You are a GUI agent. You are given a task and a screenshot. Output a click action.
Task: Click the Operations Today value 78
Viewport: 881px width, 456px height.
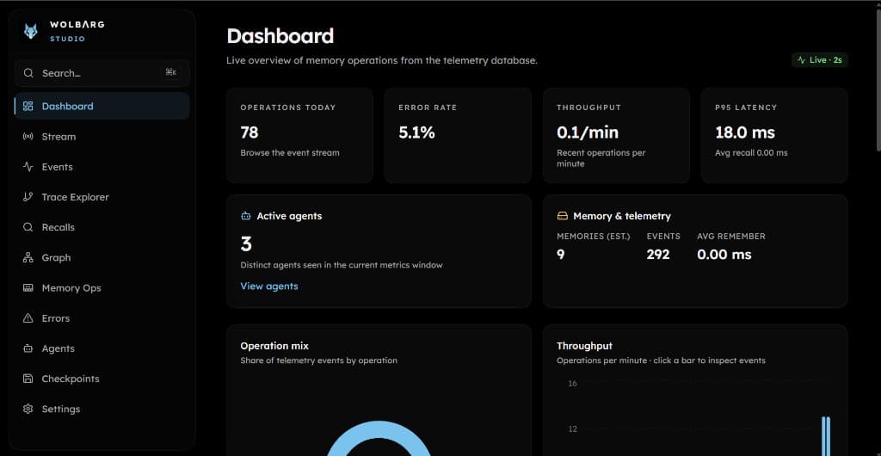click(249, 132)
